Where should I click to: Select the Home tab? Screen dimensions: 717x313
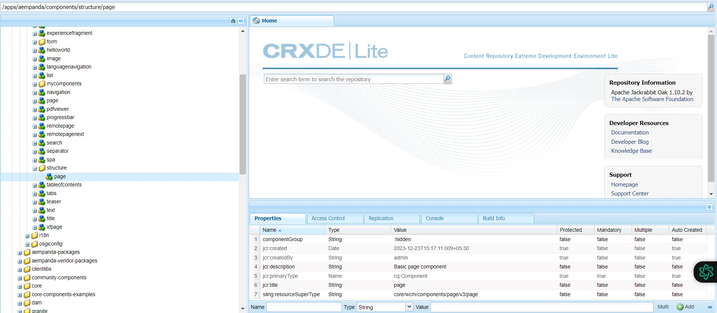292,21
